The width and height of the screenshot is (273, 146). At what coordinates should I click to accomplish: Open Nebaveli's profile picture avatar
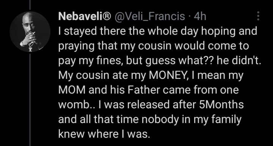point(30,32)
